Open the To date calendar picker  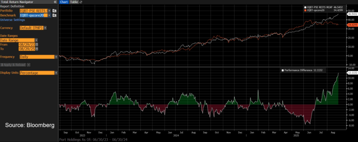[37, 49]
